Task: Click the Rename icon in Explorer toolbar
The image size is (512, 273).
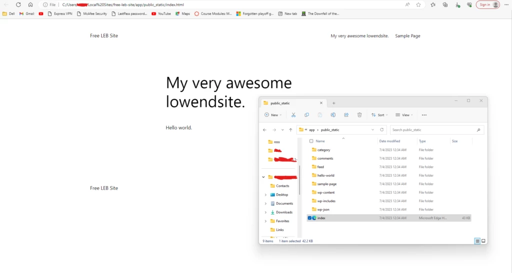Action: tap(333, 115)
